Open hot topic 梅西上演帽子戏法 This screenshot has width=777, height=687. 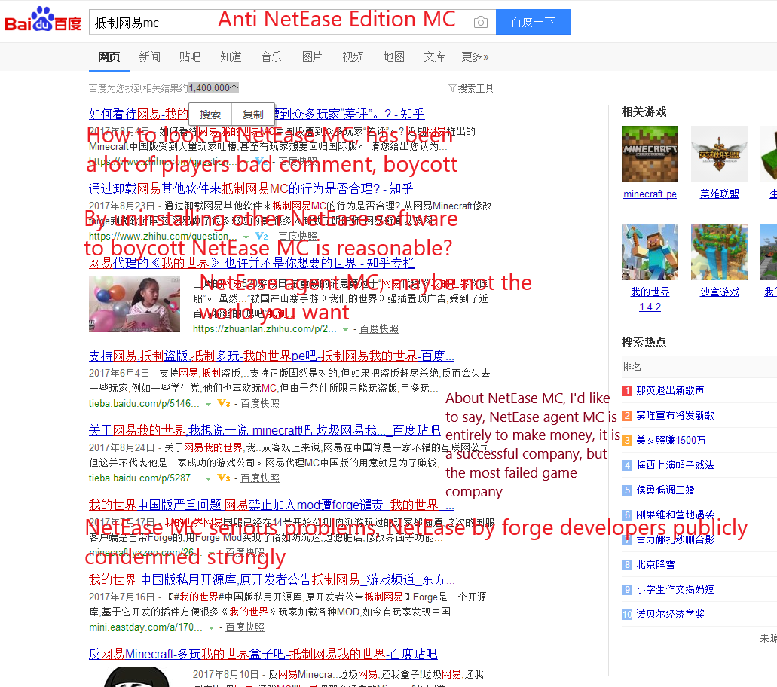pyautogui.click(x=675, y=465)
